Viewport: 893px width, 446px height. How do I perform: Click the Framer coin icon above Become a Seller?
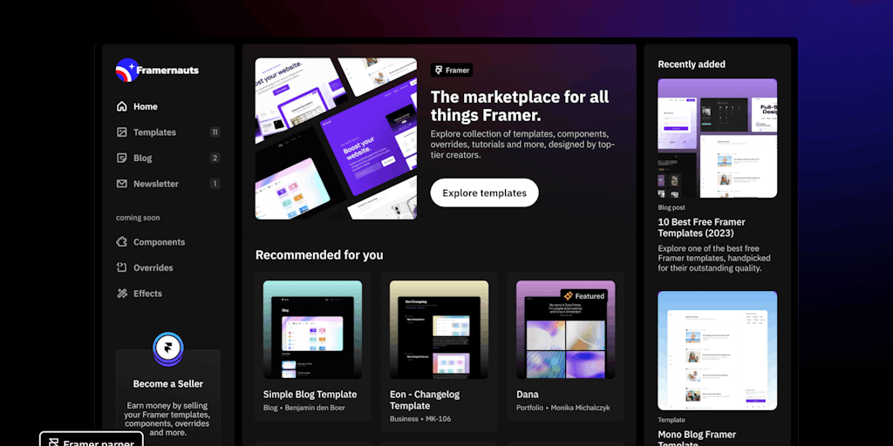168,348
